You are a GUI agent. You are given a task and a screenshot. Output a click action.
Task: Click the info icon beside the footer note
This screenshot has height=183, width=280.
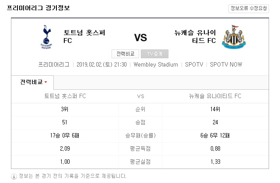14,176
